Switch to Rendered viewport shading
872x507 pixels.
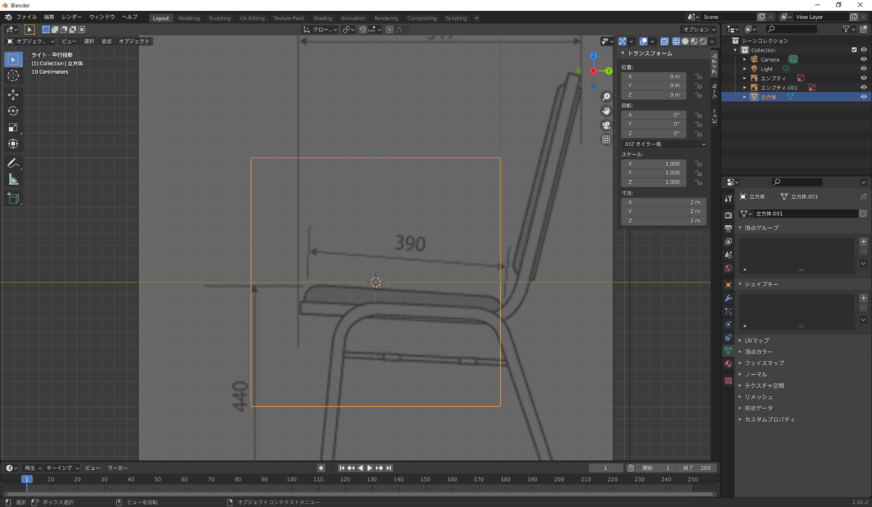pyautogui.click(x=703, y=41)
